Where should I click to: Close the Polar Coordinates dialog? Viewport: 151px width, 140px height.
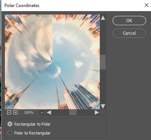click(x=147, y=5)
